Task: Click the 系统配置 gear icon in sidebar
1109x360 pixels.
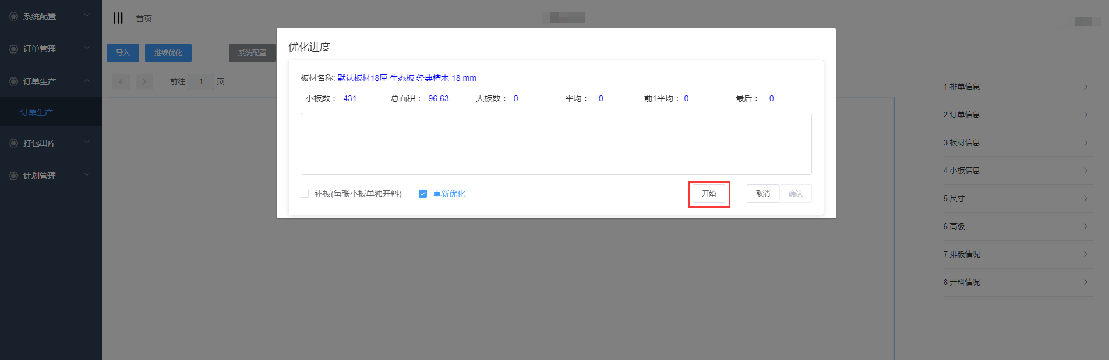Action: [x=13, y=16]
